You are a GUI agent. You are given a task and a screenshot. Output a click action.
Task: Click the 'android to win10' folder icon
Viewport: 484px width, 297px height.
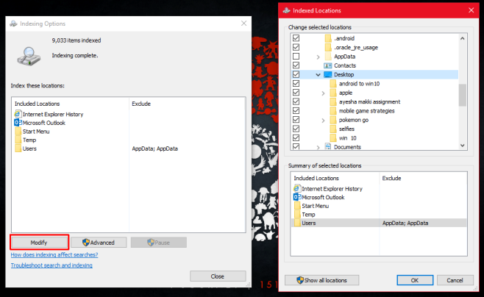click(x=332, y=84)
